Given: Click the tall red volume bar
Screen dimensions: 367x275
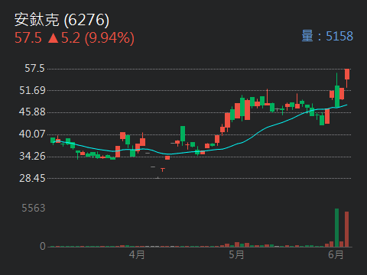Looking at the screenshot, I should point(346,229).
